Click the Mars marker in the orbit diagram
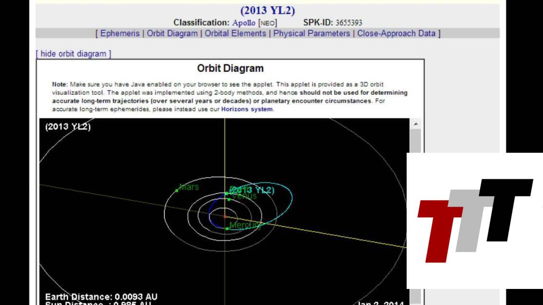Screen dimensions: 543x305 [x=177, y=190]
